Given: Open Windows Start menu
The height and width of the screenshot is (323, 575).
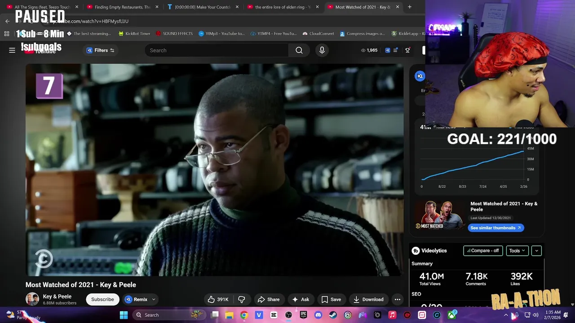Looking at the screenshot, I should click(x=124, y=315).
